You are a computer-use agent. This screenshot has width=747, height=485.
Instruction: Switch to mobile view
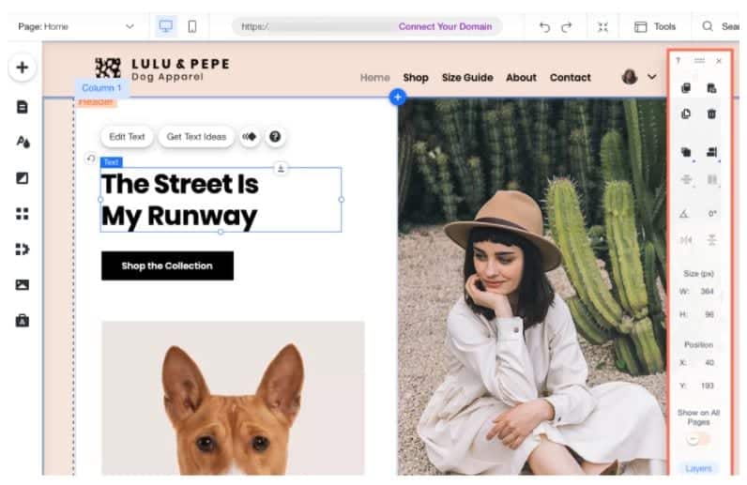click(x=192, y=26)
